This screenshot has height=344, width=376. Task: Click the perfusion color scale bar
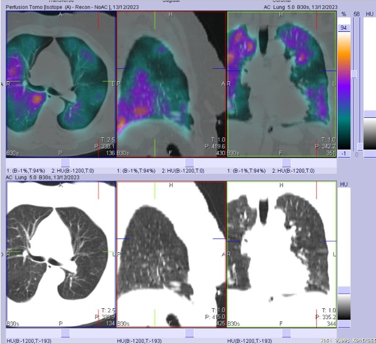click(x=344, y=91)
